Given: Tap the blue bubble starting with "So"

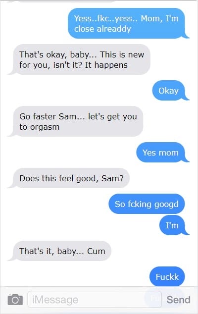Looking at the screenshot, I should pyautogui.click(x=147, y=204).
